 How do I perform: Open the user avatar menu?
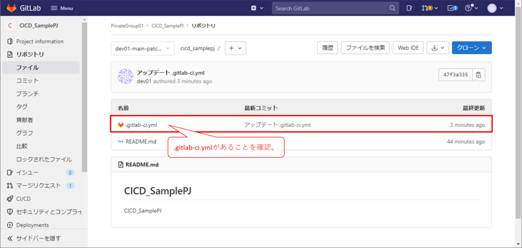(495, 8)
